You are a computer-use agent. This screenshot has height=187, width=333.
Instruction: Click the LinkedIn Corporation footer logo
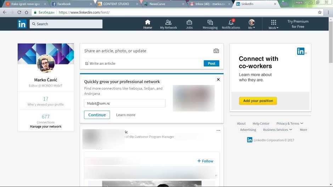249,140
